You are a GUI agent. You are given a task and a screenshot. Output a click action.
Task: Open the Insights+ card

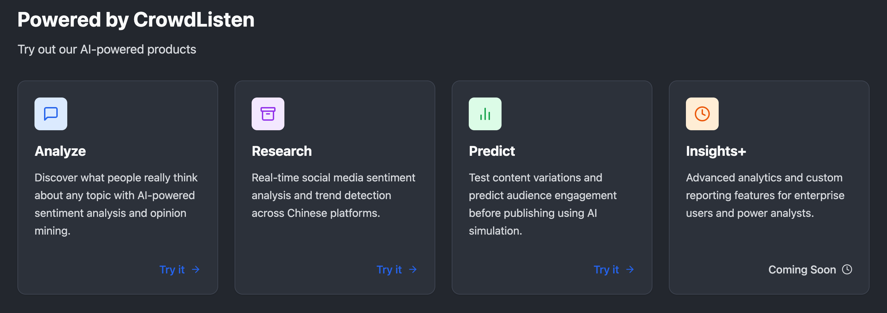pyautogui.click(x=769, y=188)
